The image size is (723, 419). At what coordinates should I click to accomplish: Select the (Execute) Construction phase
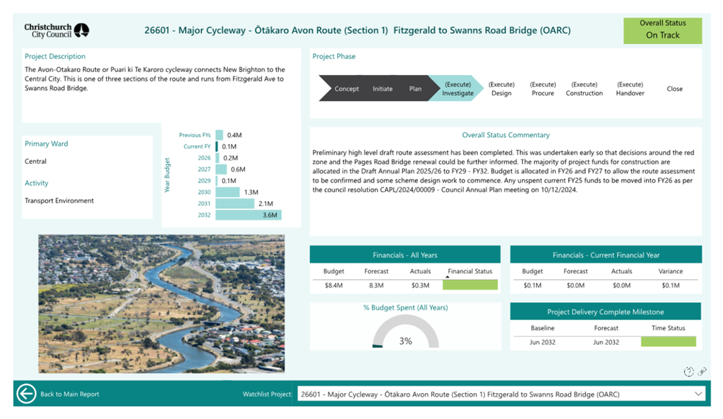pos(584,89)
